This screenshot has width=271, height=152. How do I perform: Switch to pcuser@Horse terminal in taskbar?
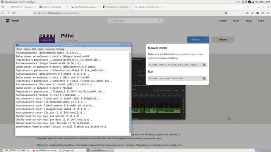pos(100,150)
